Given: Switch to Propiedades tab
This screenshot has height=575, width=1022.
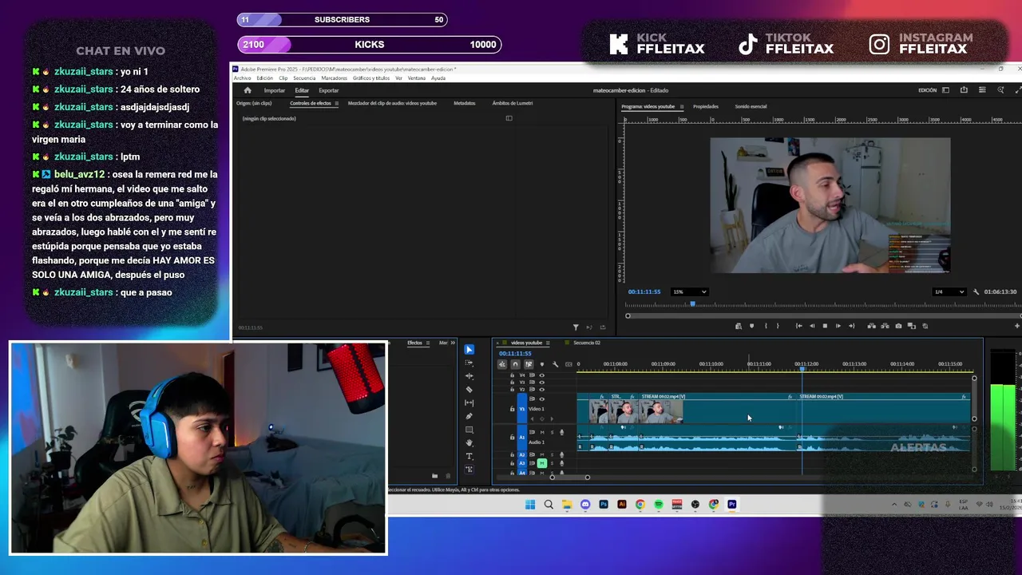Looking at the screenshot, I should coord(706,107).
